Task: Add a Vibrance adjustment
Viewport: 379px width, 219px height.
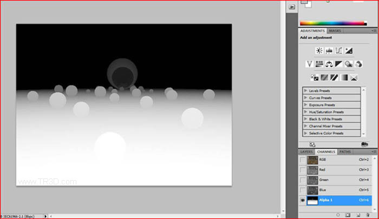Action: click(309, 64)
